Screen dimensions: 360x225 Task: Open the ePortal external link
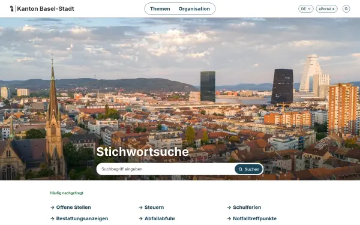point(326,9)
